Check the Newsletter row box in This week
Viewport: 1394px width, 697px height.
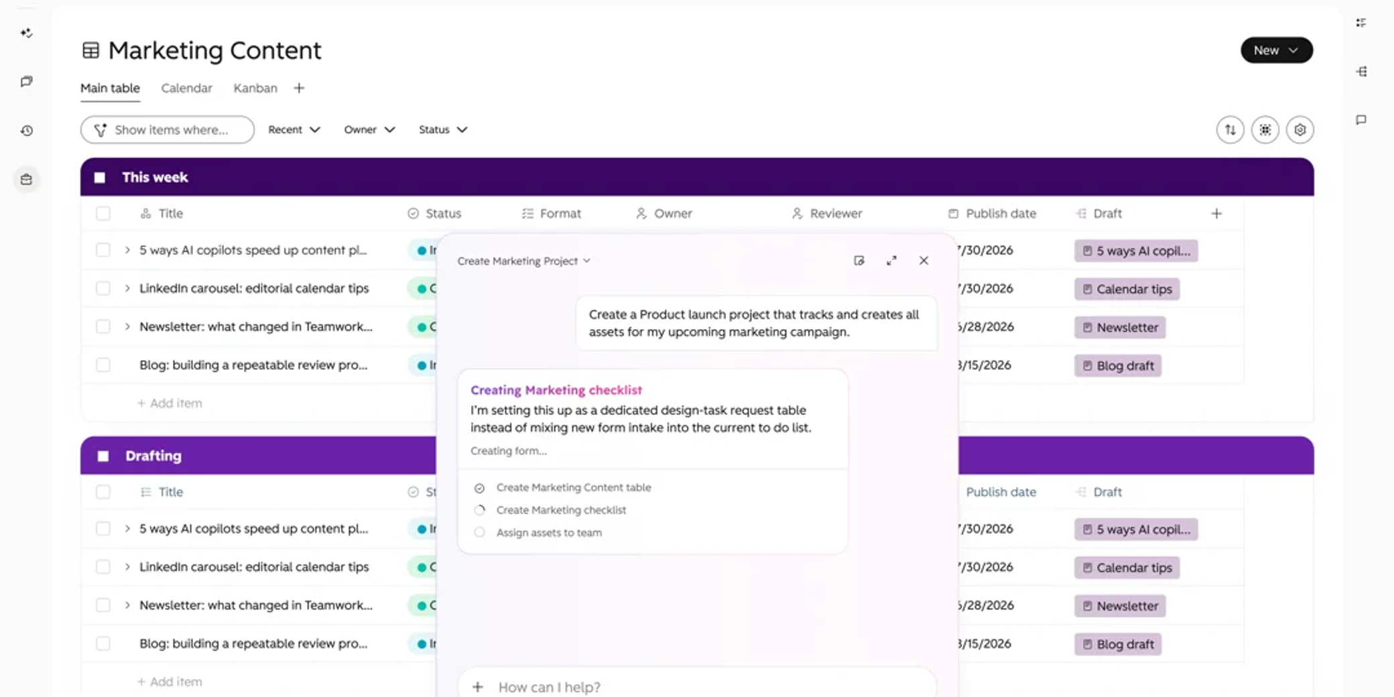(103, 326)
